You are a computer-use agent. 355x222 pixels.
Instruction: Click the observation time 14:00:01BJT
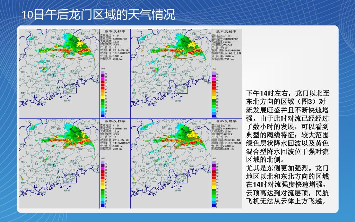pyautogui.click(x=233, y=53)
